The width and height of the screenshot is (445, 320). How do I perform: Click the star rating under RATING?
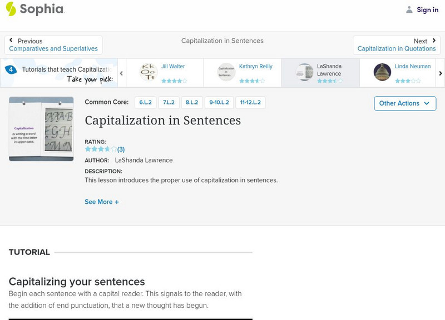(x=101, y=149)
